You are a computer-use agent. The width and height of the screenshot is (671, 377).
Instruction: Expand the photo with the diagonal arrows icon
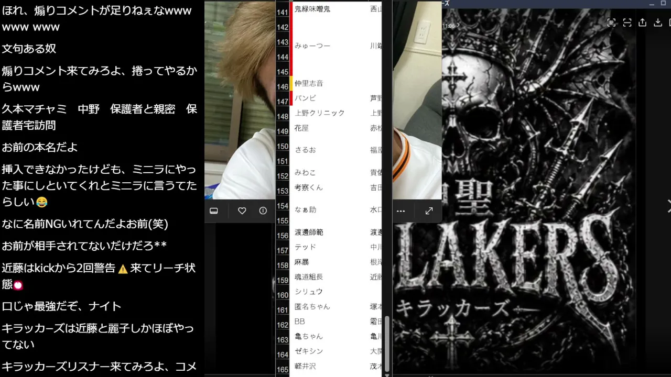[429, 211]
